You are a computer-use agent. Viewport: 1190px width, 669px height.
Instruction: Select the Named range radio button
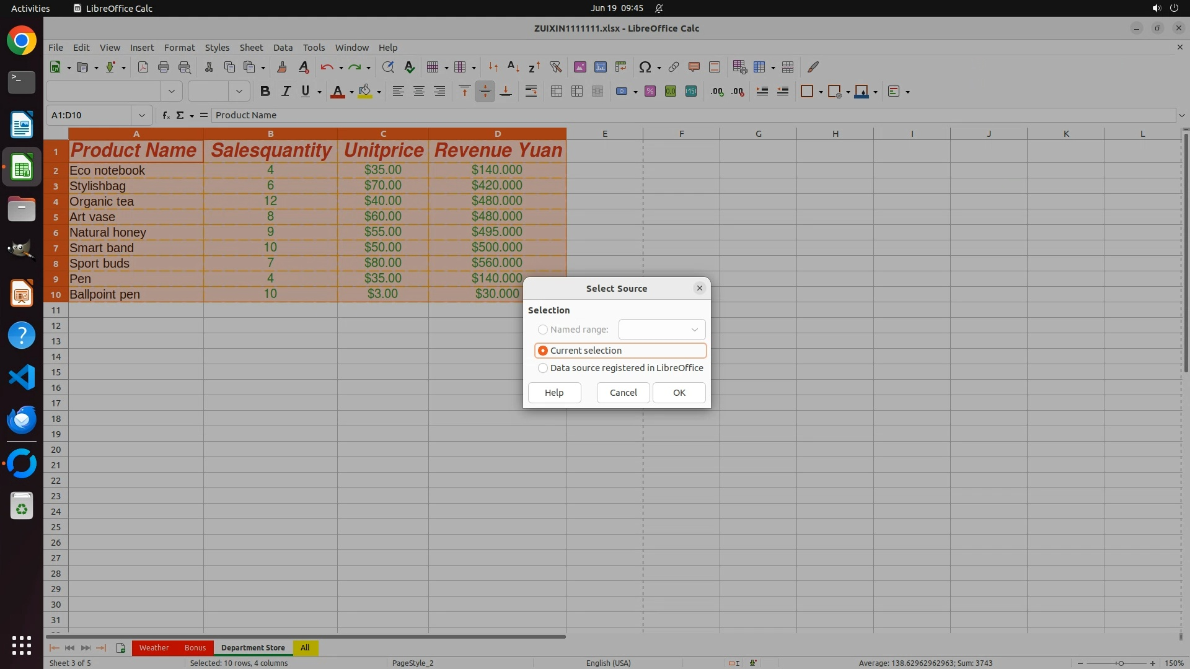tap(543, 330)
